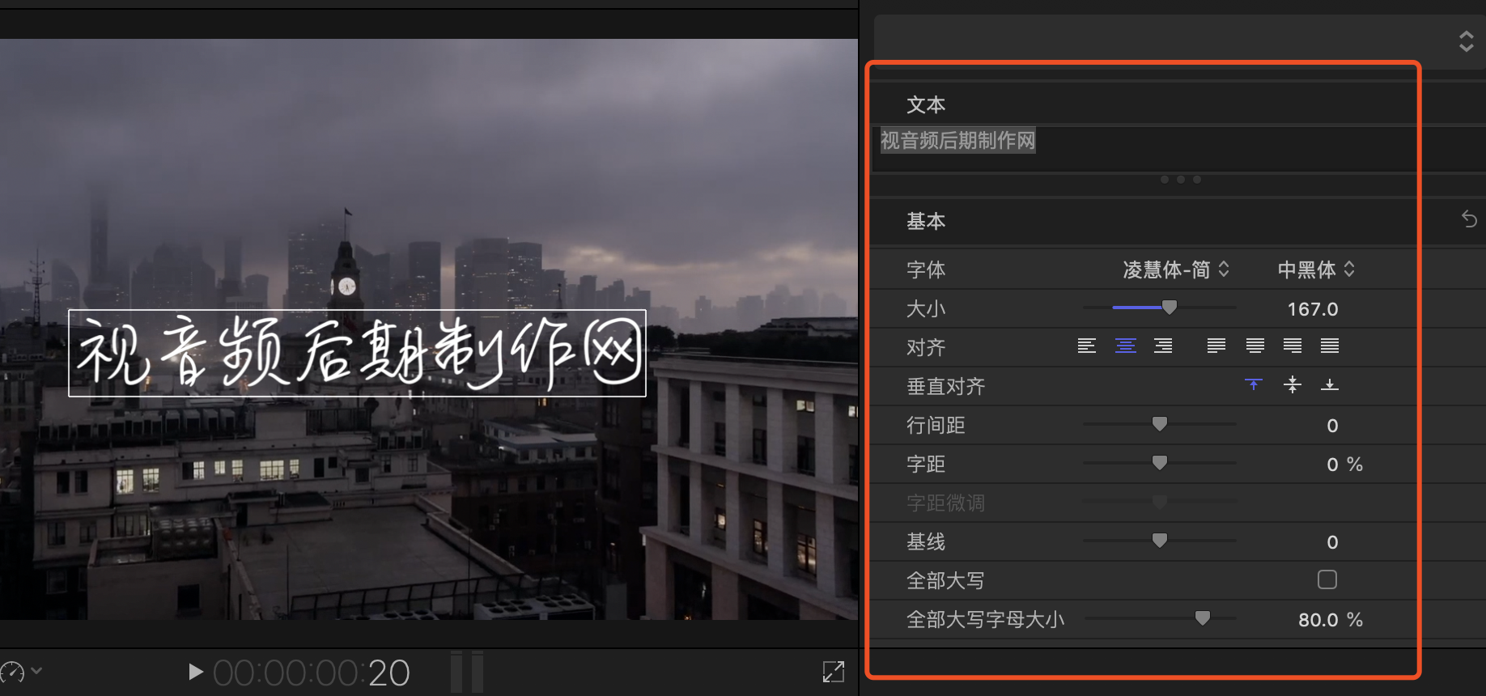Toggle the 全部大写 checkbox

[x=1327, y=579]
